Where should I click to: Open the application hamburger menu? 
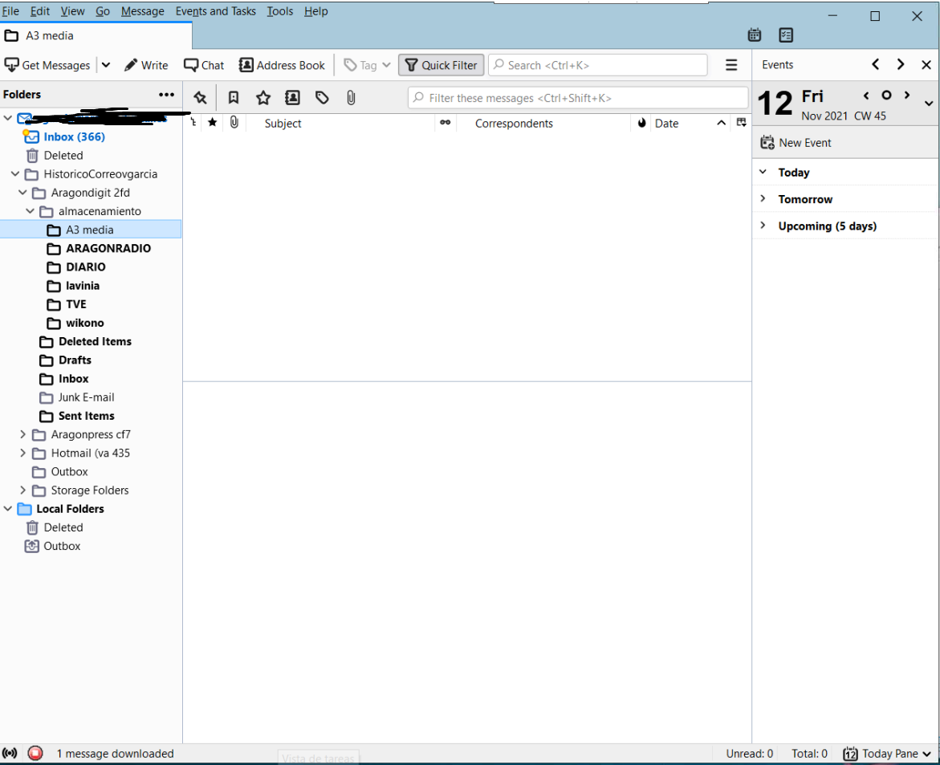click(x=731, y=65)
